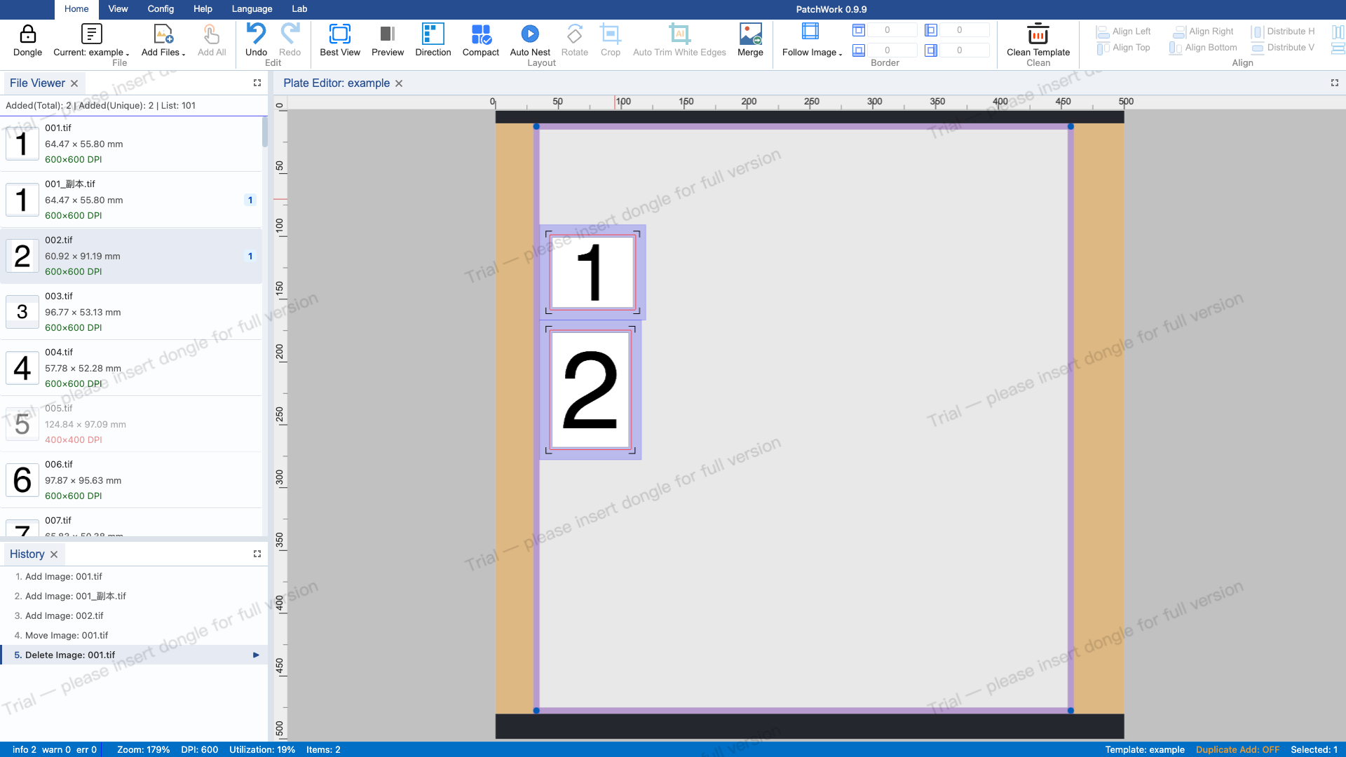
Task: Click Distribute V
Action: 1283,48
